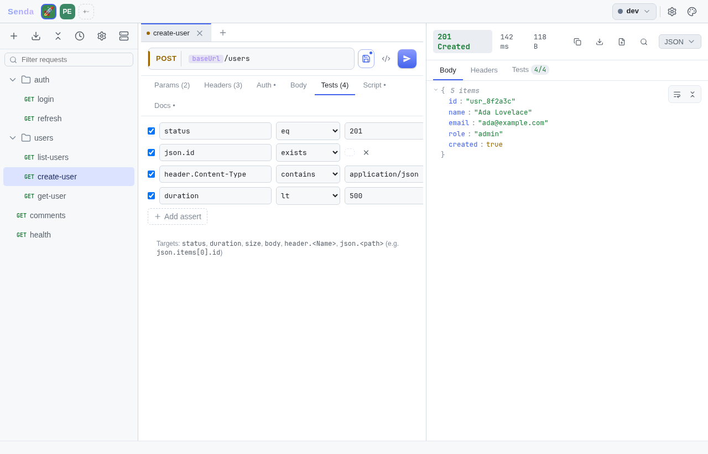The image size is (708, 454).
Task: Open the request Body tab
Action: click(299, 85)
